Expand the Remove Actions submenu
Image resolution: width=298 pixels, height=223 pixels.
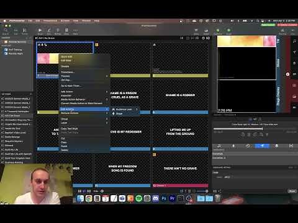point(84,113)
